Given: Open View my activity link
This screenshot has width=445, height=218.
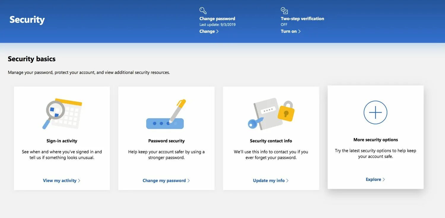Looking at the screenshot, I should (60, 180).
